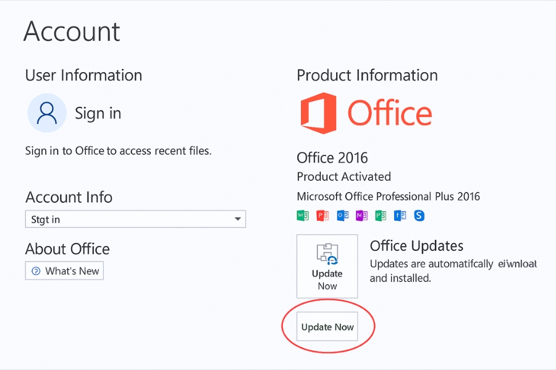This screenshot has height=370, width=556.
Task: Click the user avatar icon
Action: [47, 113]
